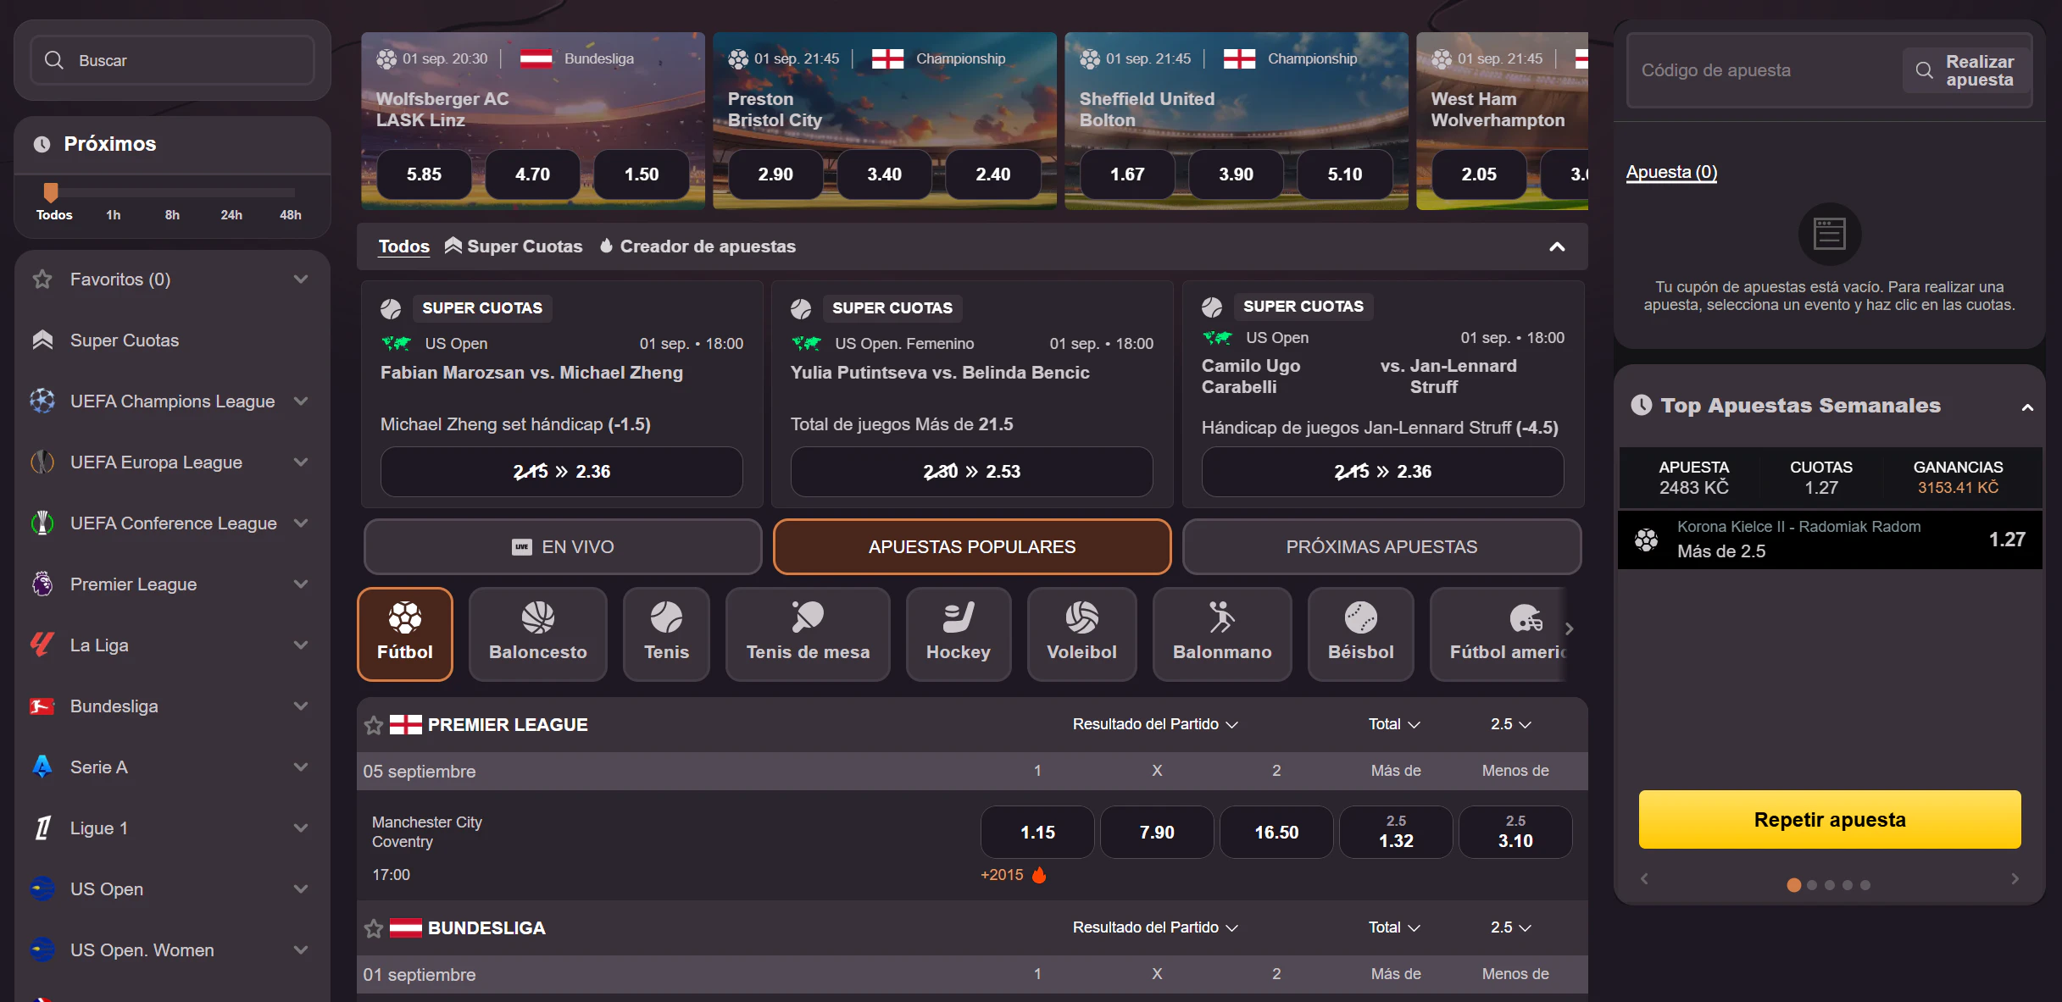Click the Favoritos star icon in sidebar
This screenshot has height=1002, width=2062.
(x=42, y=279)
